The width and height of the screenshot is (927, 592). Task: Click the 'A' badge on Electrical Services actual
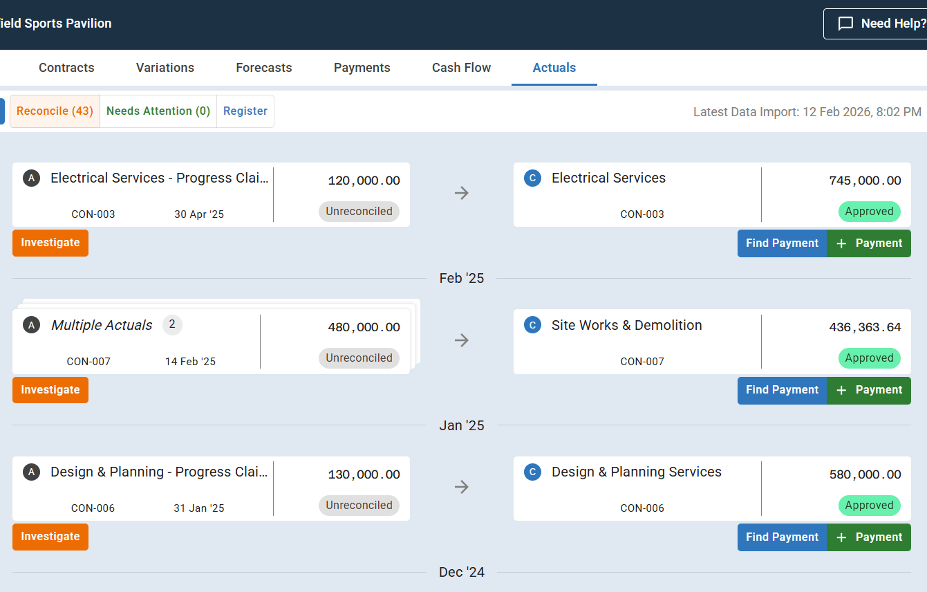(x=31, y=178)
